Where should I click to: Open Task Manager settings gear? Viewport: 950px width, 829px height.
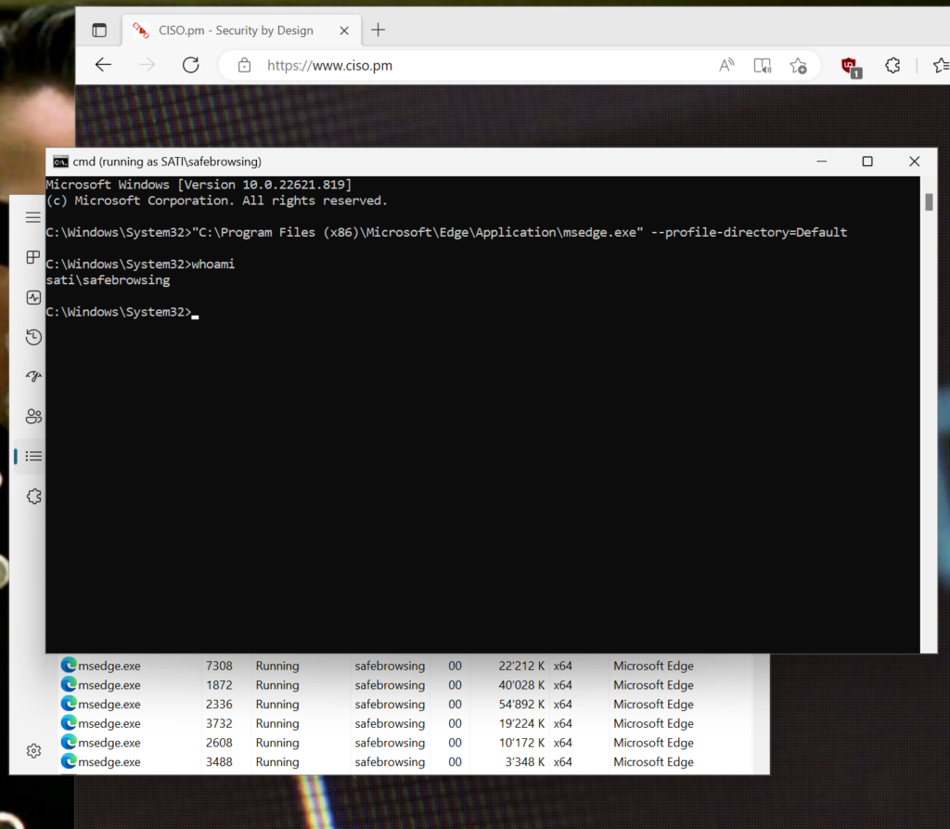(33, 750)
